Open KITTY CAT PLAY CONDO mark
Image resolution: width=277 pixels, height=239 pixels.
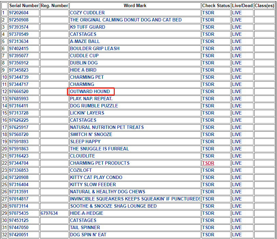point(96,177)
